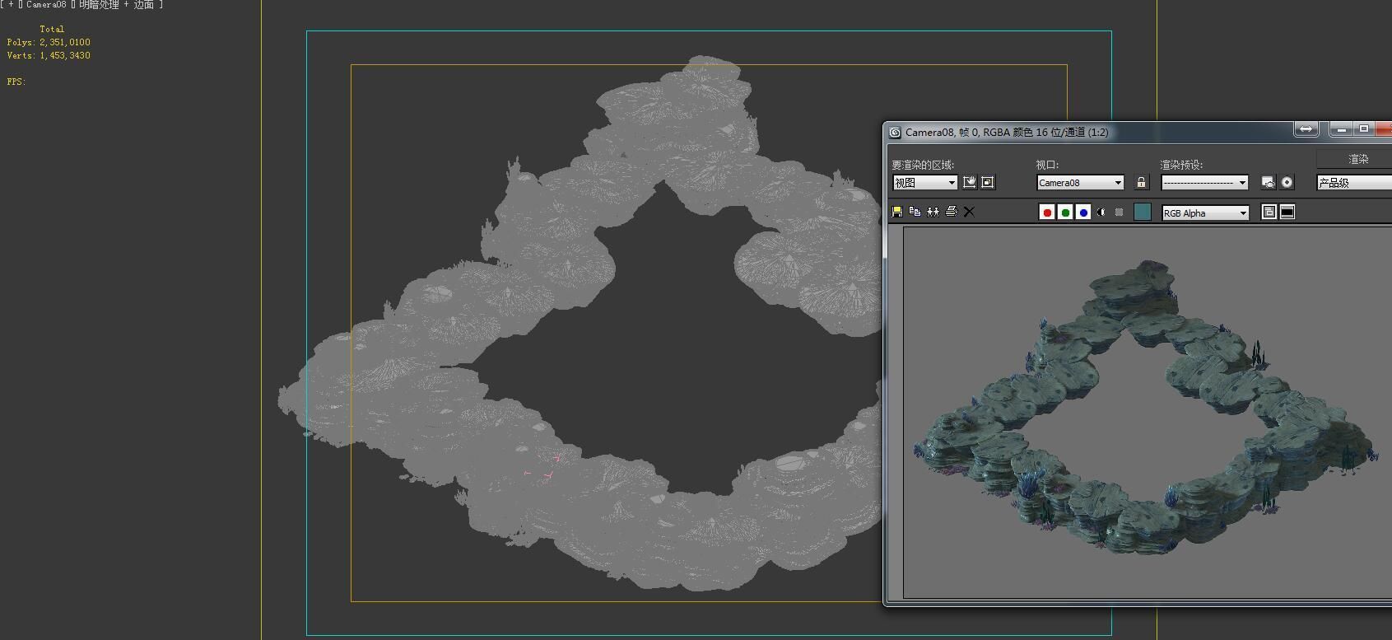This screenshot has width=1392, height=640.
Task: Toggle the UI overlays icon
Action: [x=1269, y=212]
